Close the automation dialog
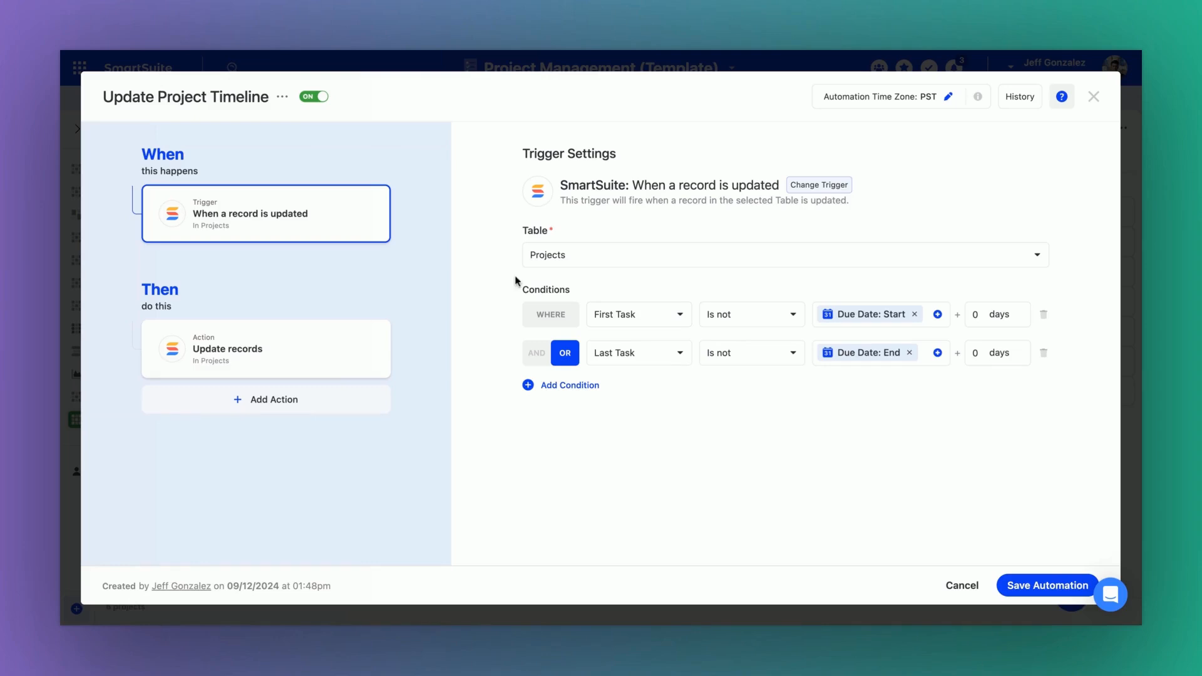Screen dimensions: 1202x676 pyautogui.click(x=1094, y=96)
